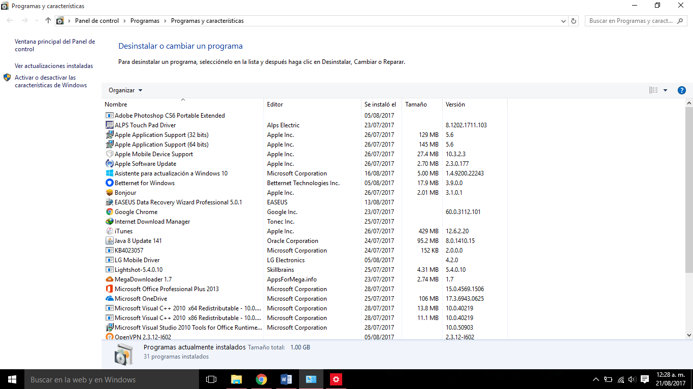Image resolution: width=693 pixels, height=389 pixels.
Task: Click the EASEUS Data Recovery Wizard icon
Action: [x=110, y=202]
